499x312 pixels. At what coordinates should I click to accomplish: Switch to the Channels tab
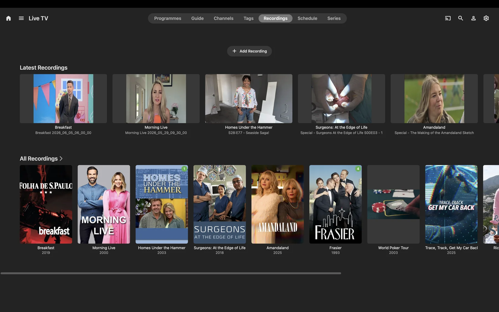223,18
